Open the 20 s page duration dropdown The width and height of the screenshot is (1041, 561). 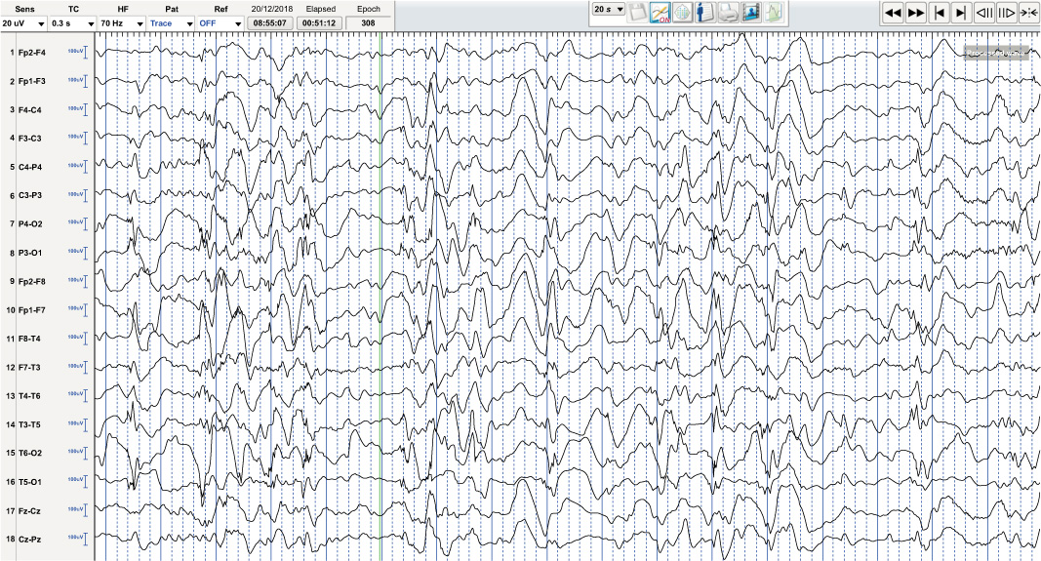tap(609, 10)
